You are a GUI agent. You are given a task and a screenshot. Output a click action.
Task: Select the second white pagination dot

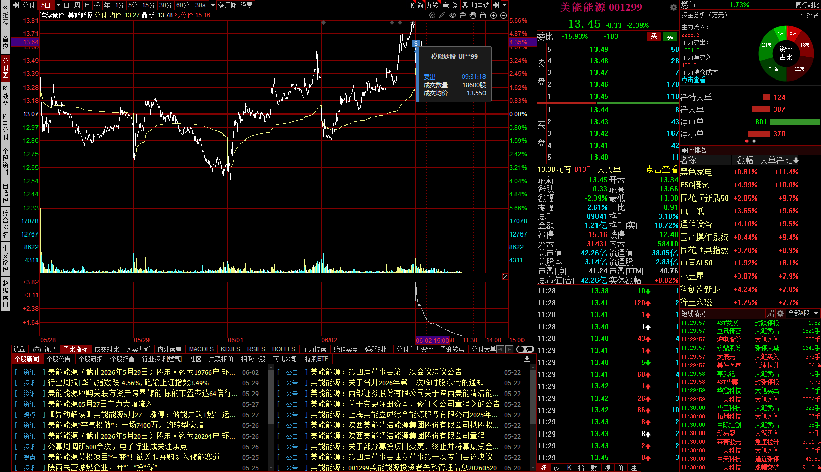(754, 141)
